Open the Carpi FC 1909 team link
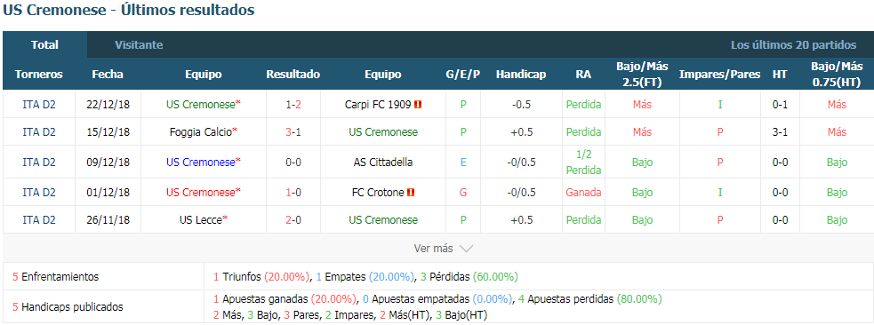The width and height of the screenshot is (874, 325). point(378,104)
